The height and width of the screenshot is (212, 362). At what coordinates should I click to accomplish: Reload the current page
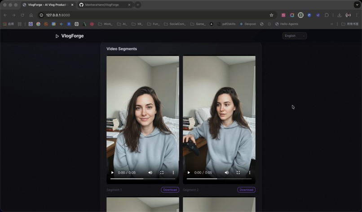[22, 15]
